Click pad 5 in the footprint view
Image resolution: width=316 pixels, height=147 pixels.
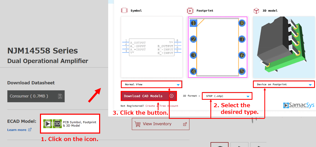pos(242,71)
